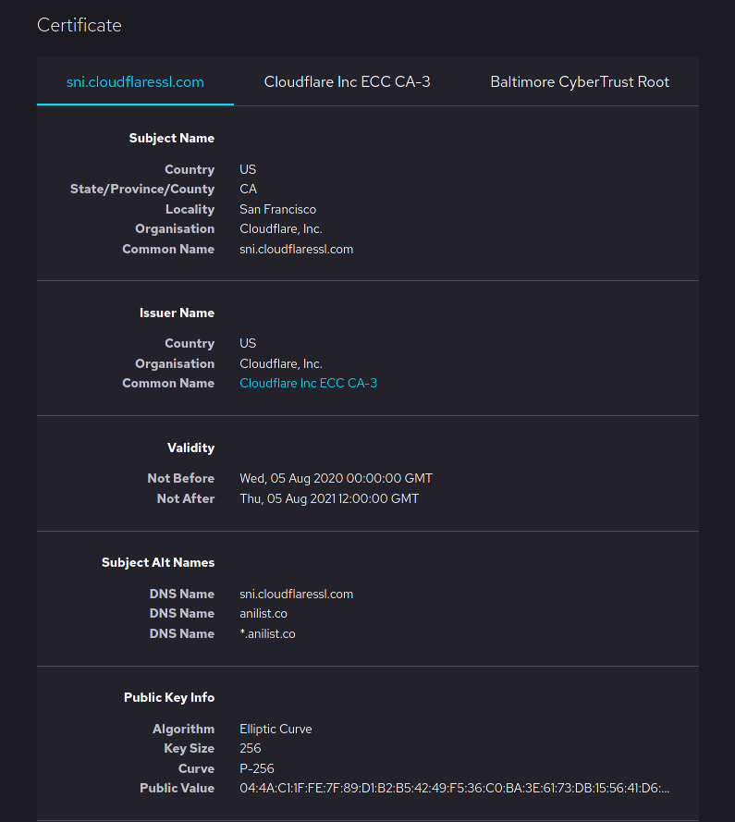The image size is (735, 822).
Task: Click the Validity section heading
Action: 190,448
